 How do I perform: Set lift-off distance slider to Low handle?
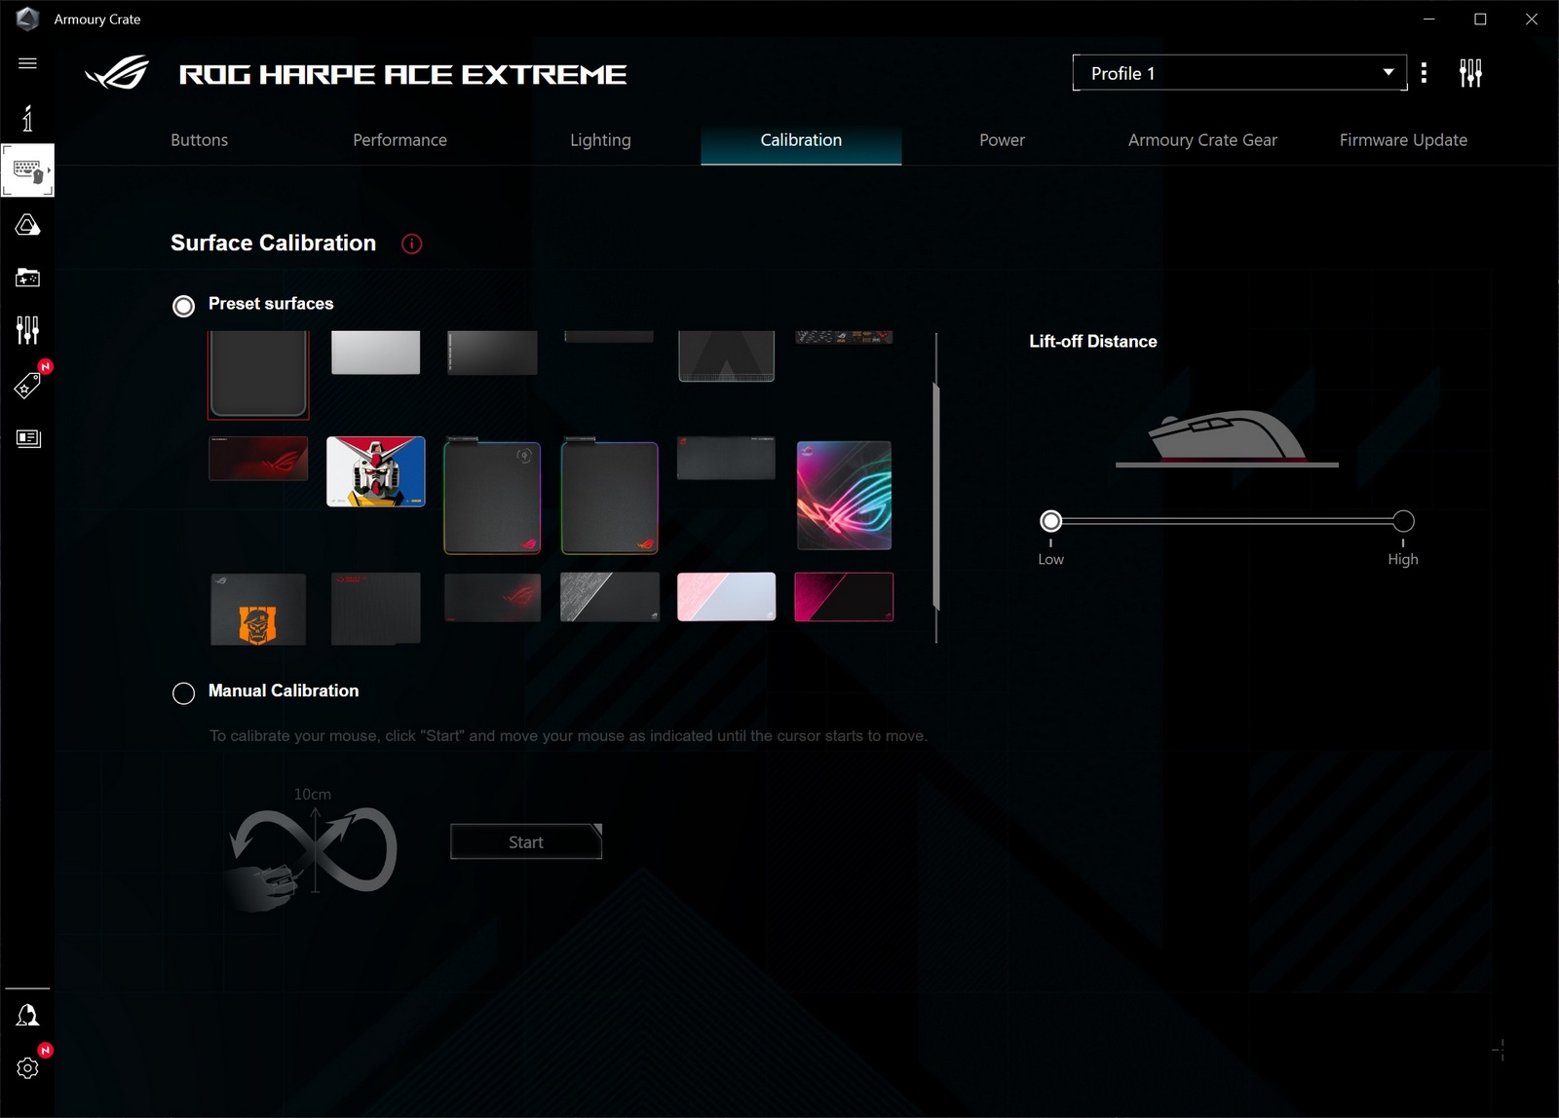coord(1050,521)
